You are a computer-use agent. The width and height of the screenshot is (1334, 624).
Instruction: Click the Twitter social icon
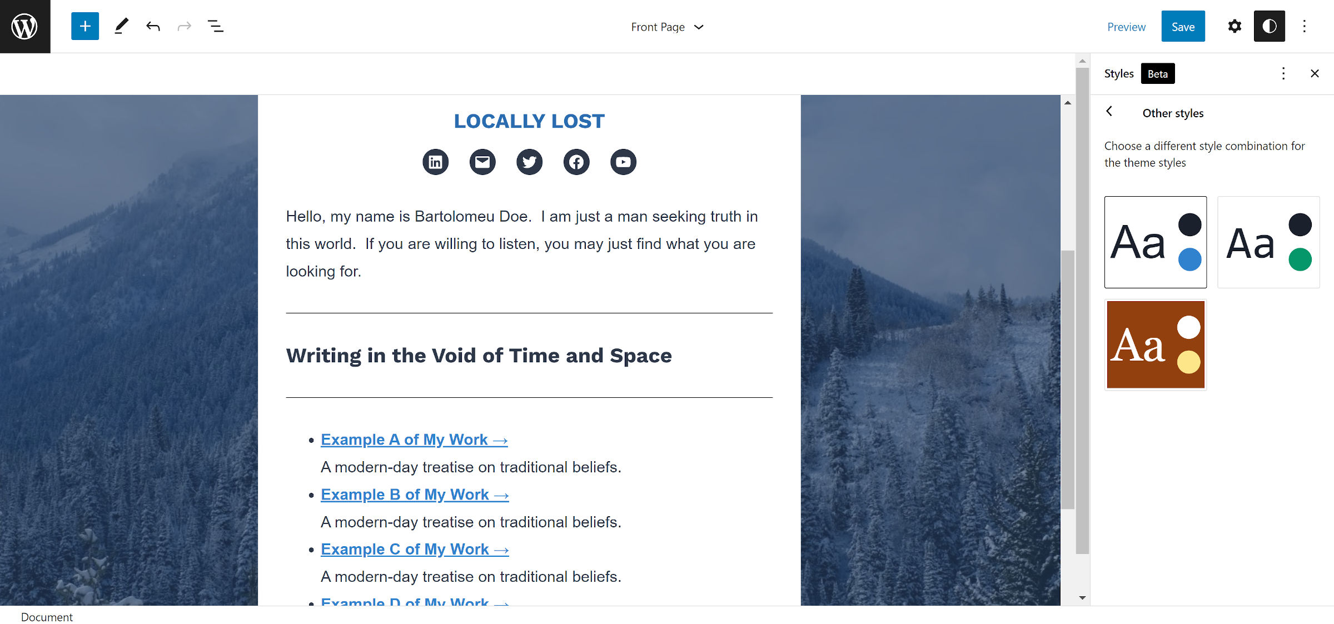point(529,162)
